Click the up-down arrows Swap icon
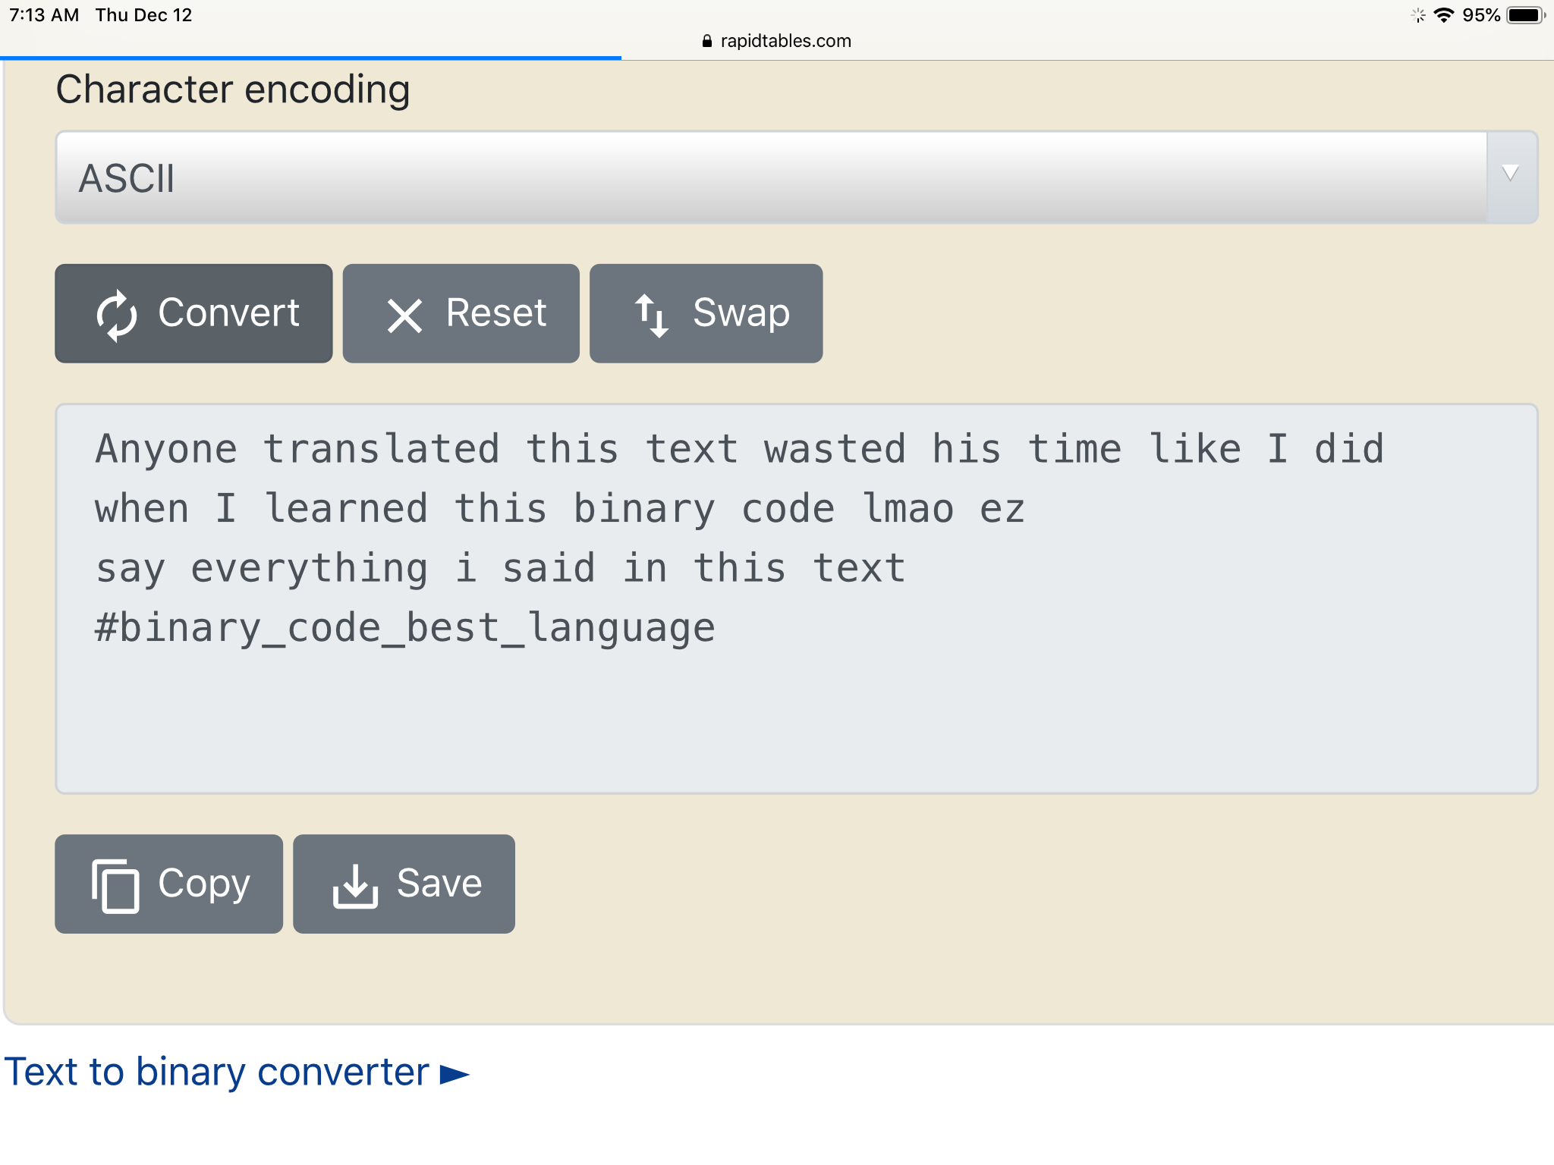This screenshot has height=1165, width=1554. point(652,316)
